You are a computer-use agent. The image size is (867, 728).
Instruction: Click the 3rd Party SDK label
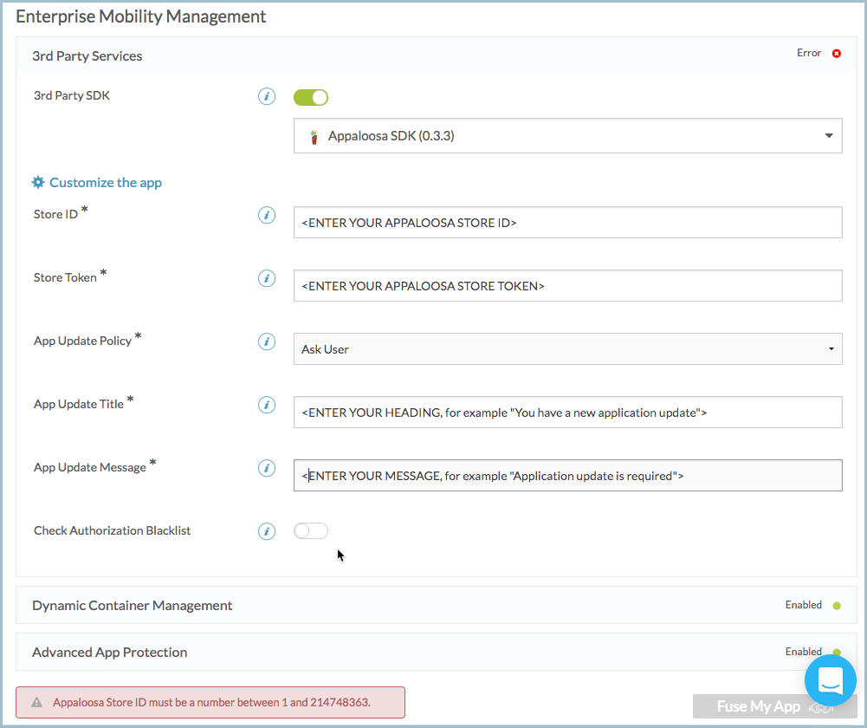tap(72, 95)
